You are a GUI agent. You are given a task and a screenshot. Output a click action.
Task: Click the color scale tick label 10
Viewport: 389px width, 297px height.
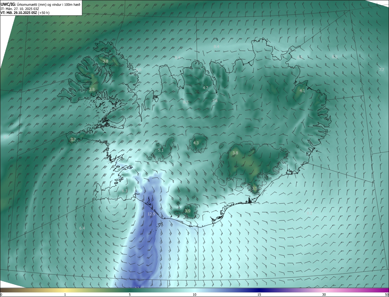tap(194, 295)
